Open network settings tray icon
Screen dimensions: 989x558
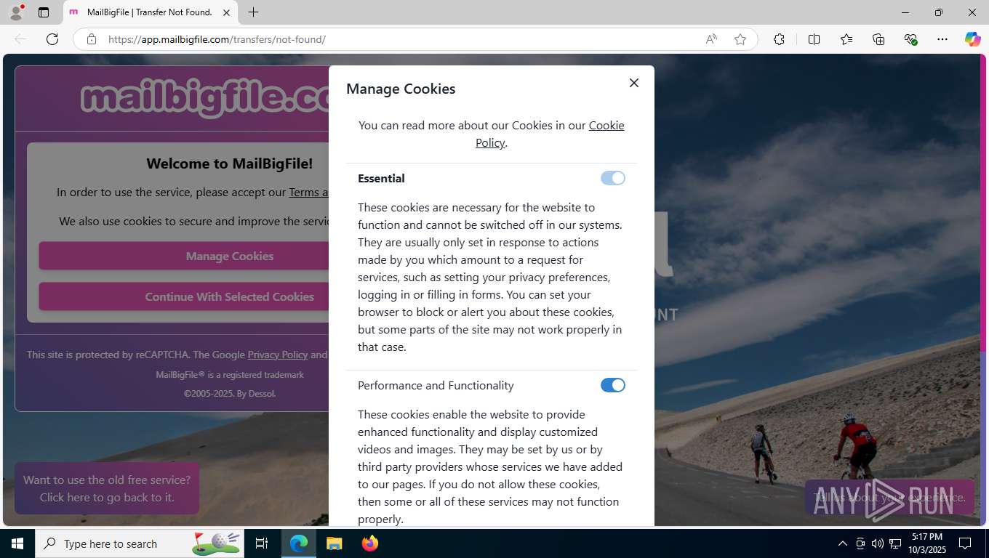895,543
